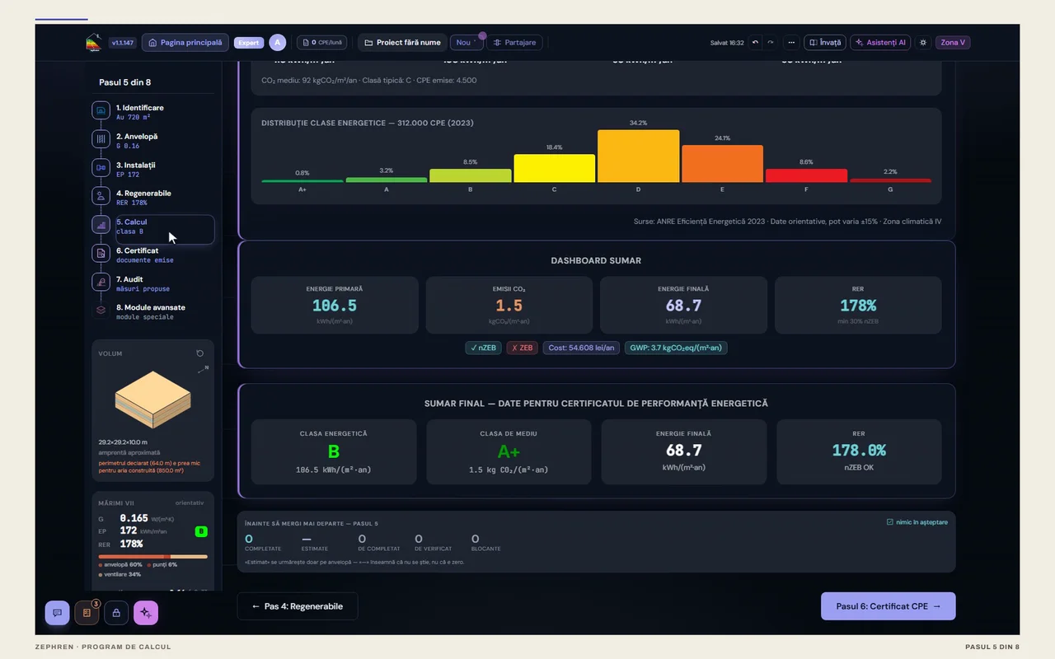Toggle the Expert mode badge

click(x=249, y=42)
